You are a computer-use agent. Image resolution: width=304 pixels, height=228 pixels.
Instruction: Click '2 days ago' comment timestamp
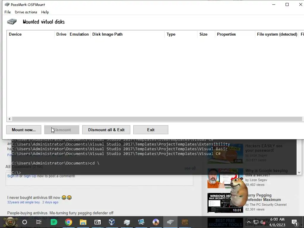(50, 202)
